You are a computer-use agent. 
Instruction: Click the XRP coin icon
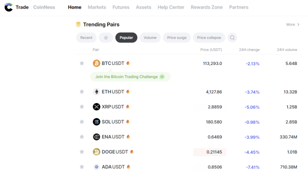[96, 107]
